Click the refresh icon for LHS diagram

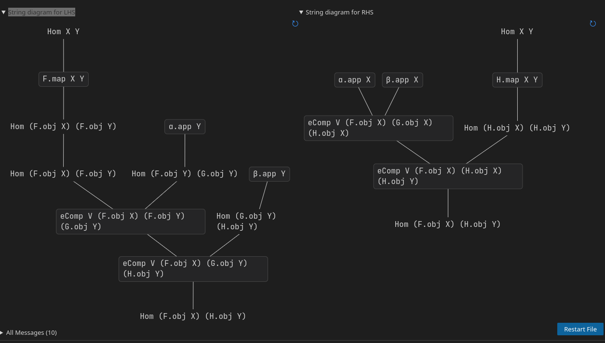point(295,24)
